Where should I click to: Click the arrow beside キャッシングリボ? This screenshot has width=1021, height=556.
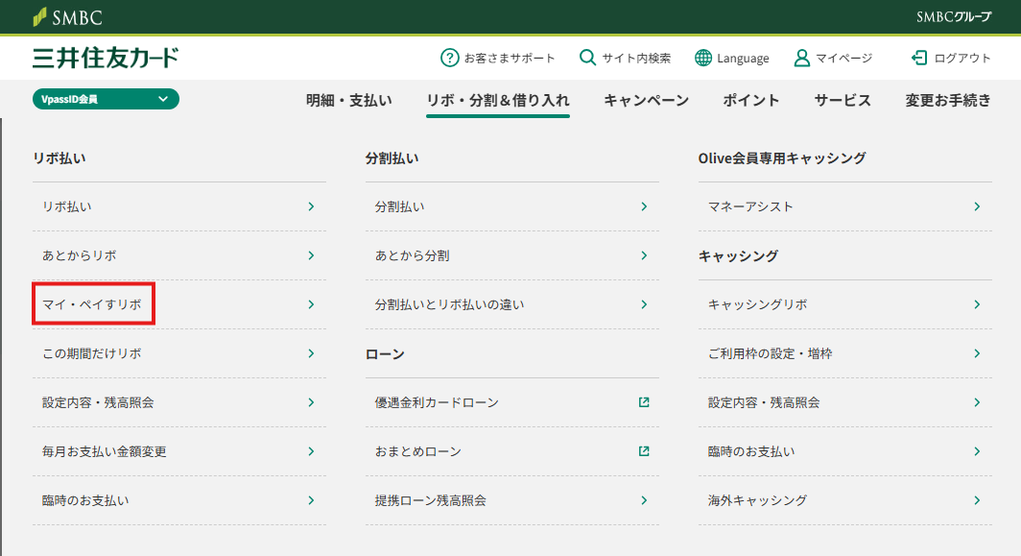[978, 304]
